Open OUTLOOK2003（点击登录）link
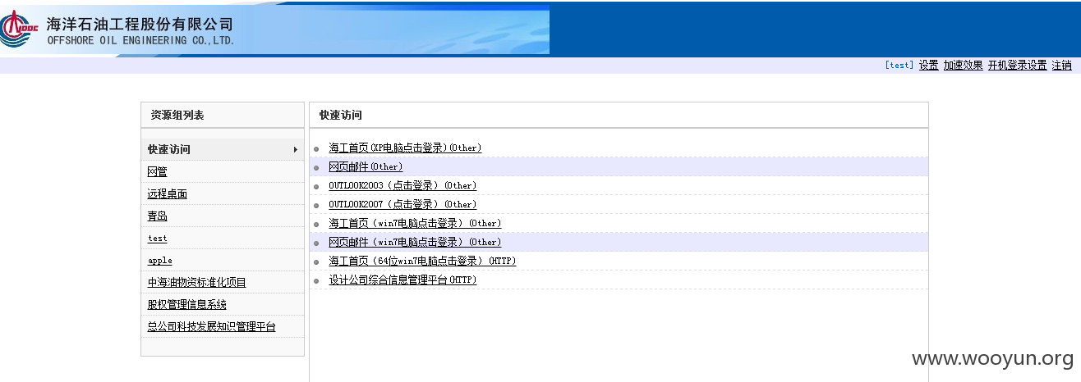 pos(402,185)
